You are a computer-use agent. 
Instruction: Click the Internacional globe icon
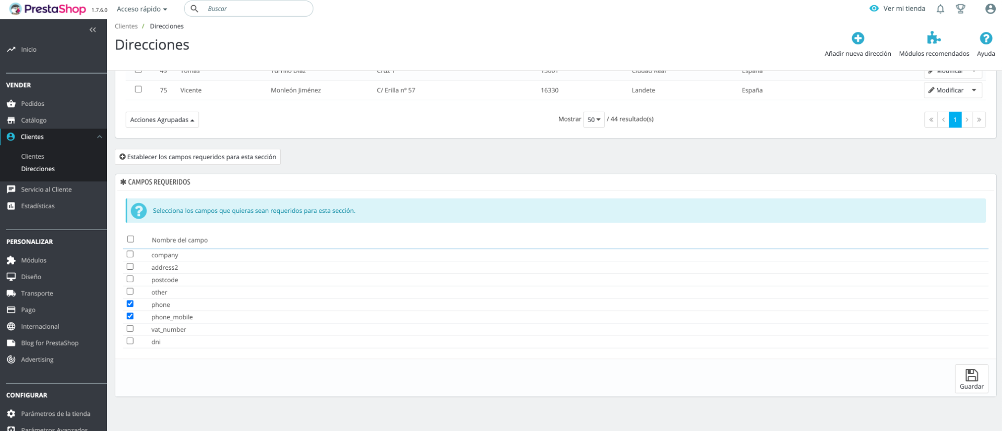click(x=11, y=327)
